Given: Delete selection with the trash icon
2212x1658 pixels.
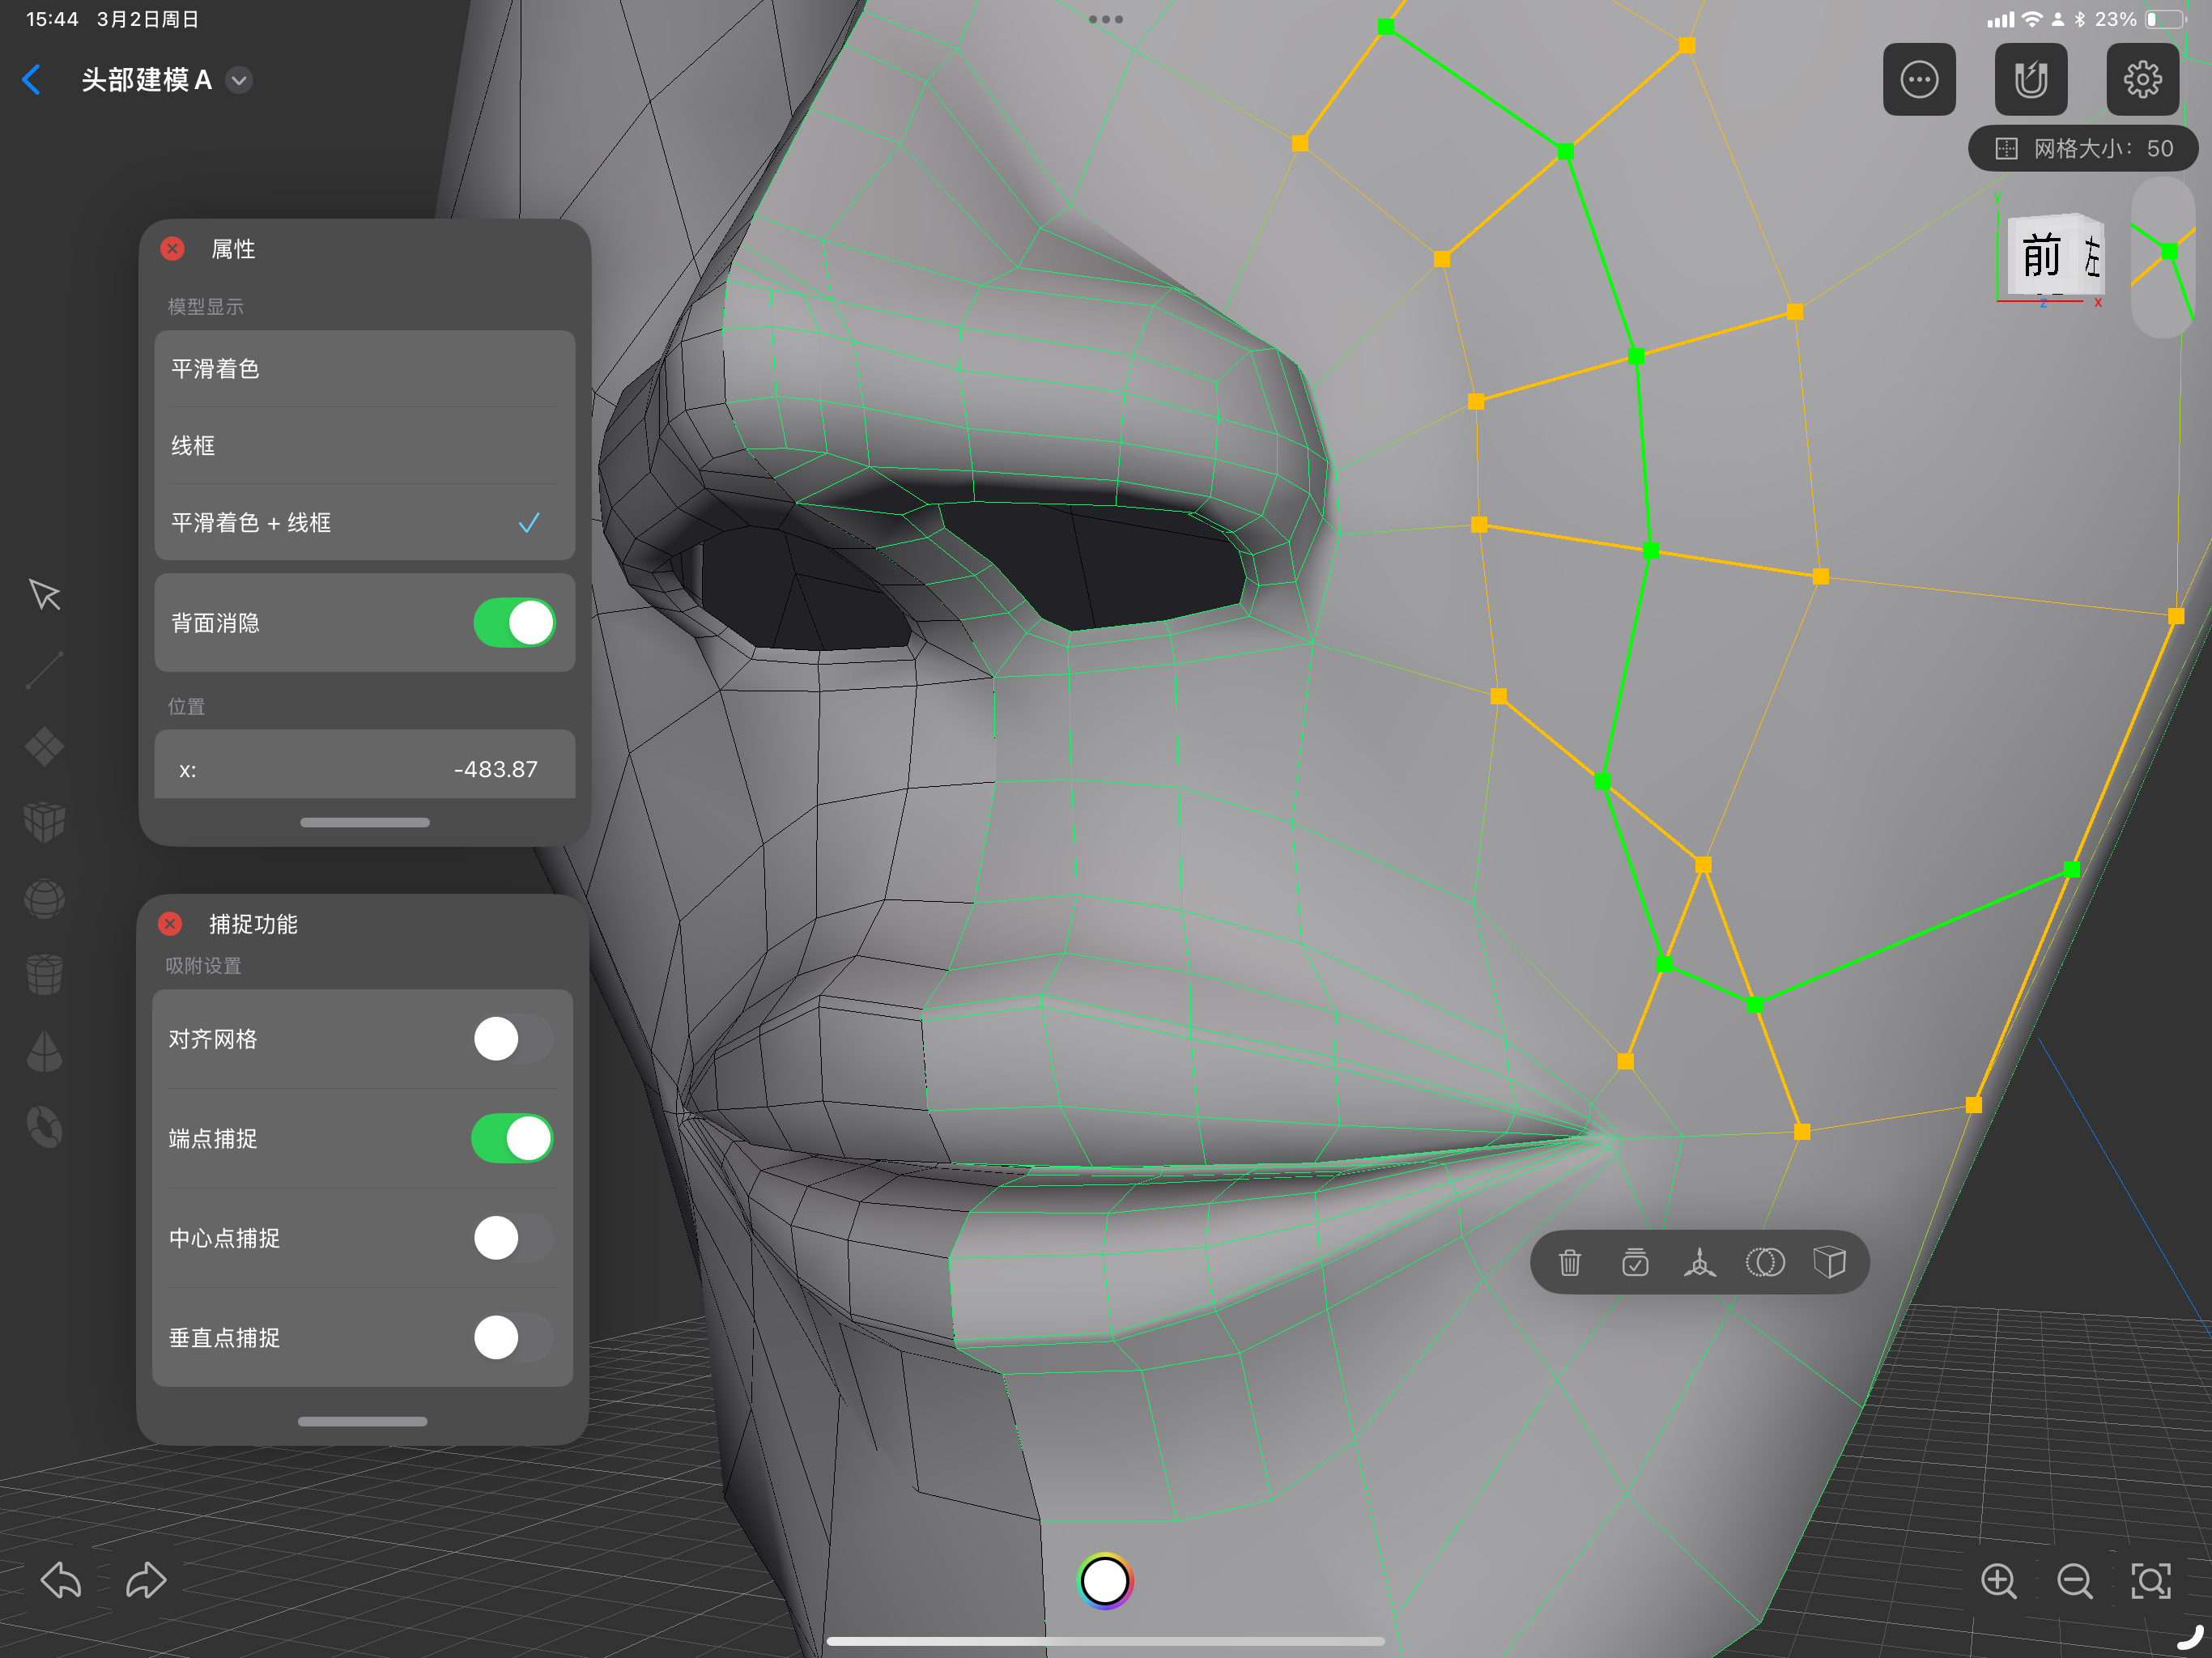Looking at the screenshot, I should click(1569, 1263).
